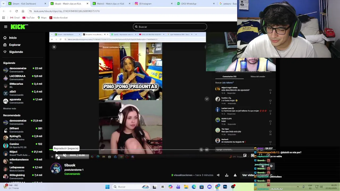Click the browser home icon
The width and height of the screenshot is (340, 191).
click(23, 11)
